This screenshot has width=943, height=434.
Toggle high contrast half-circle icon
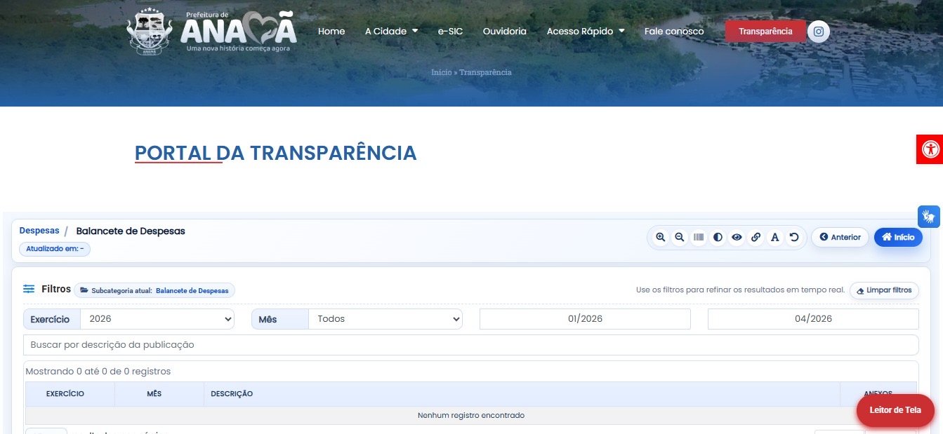[x=718, y=238]
